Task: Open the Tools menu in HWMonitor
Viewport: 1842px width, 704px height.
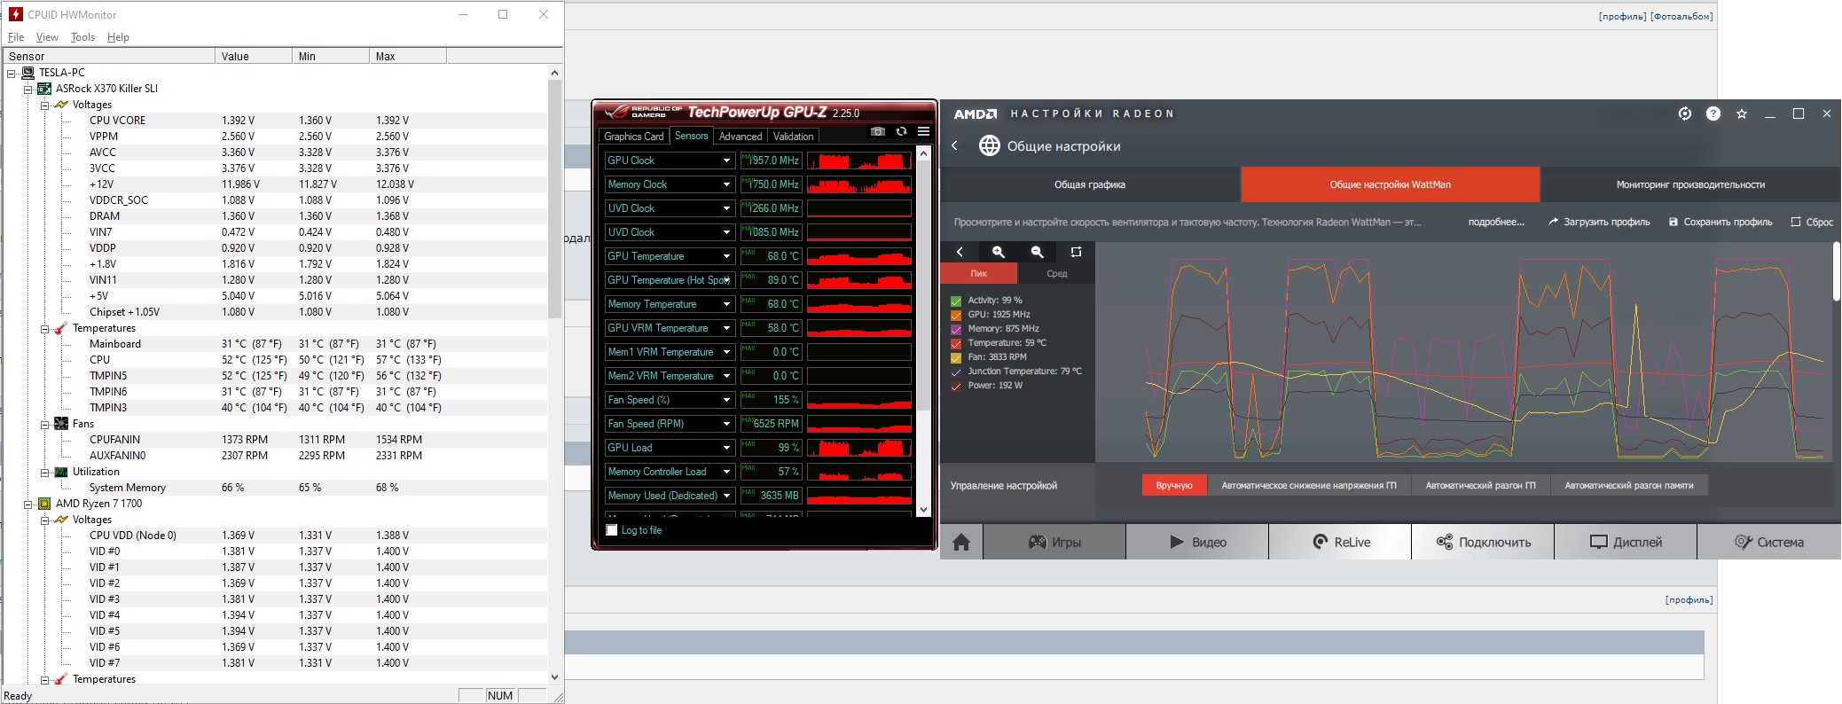Action: point(82,37)
